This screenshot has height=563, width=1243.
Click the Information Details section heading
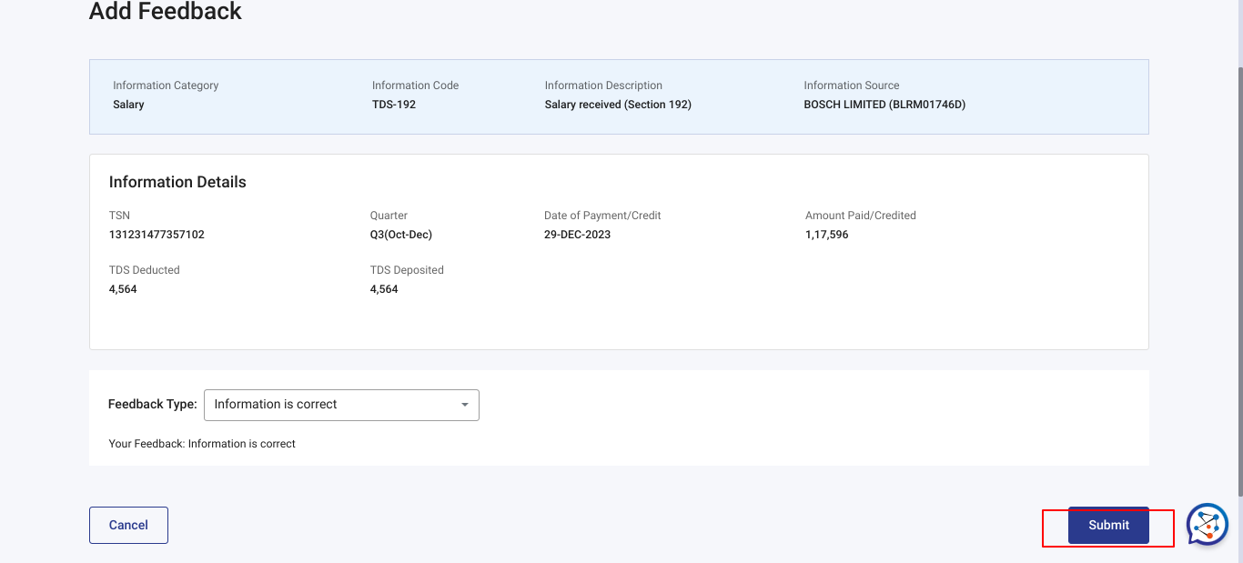pyautogui.click(x=177, y=182)
